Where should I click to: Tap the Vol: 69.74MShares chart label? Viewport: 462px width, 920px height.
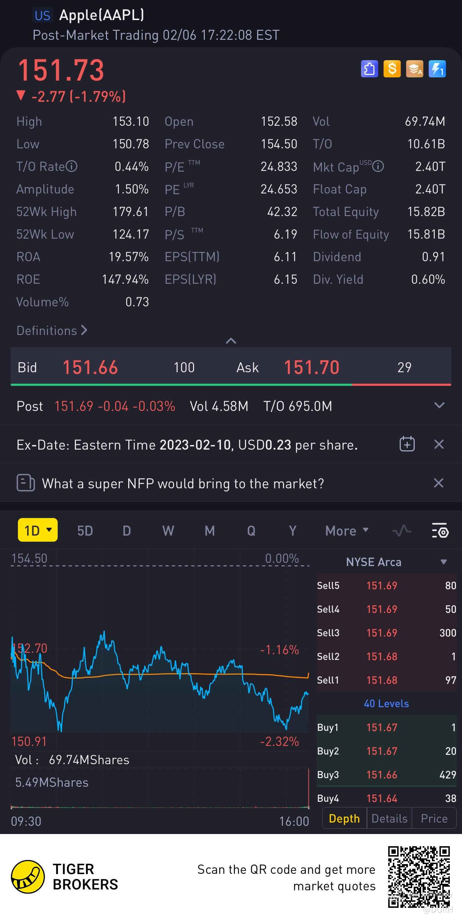point(72,760)
